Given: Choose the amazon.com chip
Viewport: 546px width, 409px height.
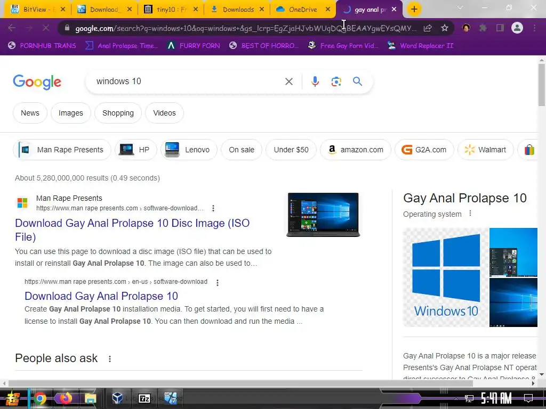Looking at the screenshot, I should pos(355,150).
